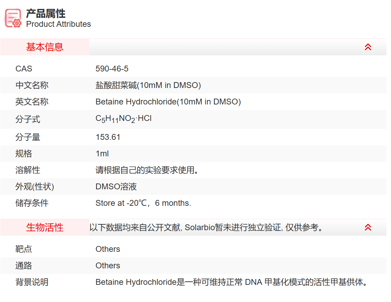Click the Others value in 通路 row
The height and width of the screenshot is (302, 391).
tap(108, 266)
